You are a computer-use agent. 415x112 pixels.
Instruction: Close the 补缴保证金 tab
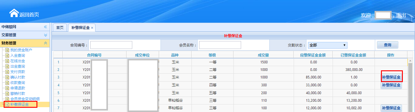[92, 28]
